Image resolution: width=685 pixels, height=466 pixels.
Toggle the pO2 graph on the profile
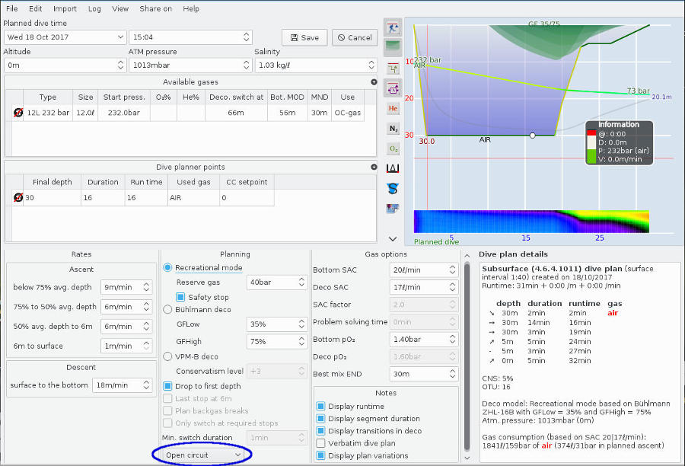coord(393,148)
